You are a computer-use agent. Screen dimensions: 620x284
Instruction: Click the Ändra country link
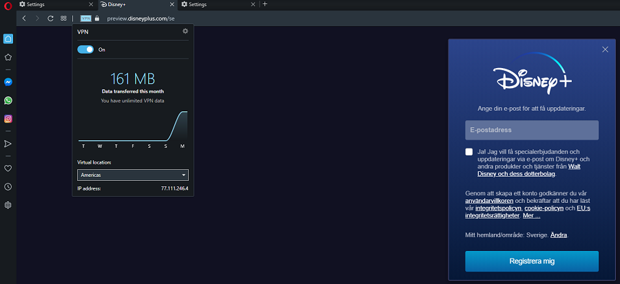[x=559, y=235]
